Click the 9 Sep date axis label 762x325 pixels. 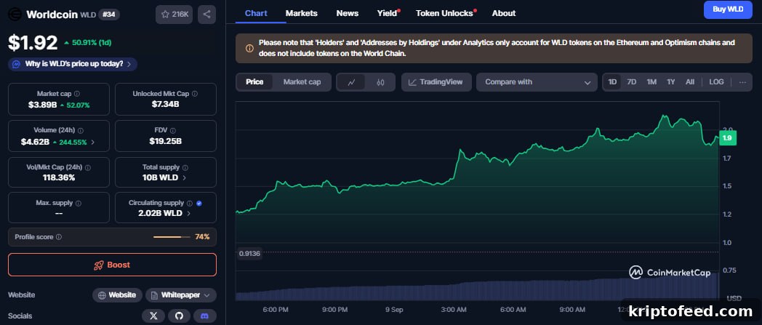[394, 310]
